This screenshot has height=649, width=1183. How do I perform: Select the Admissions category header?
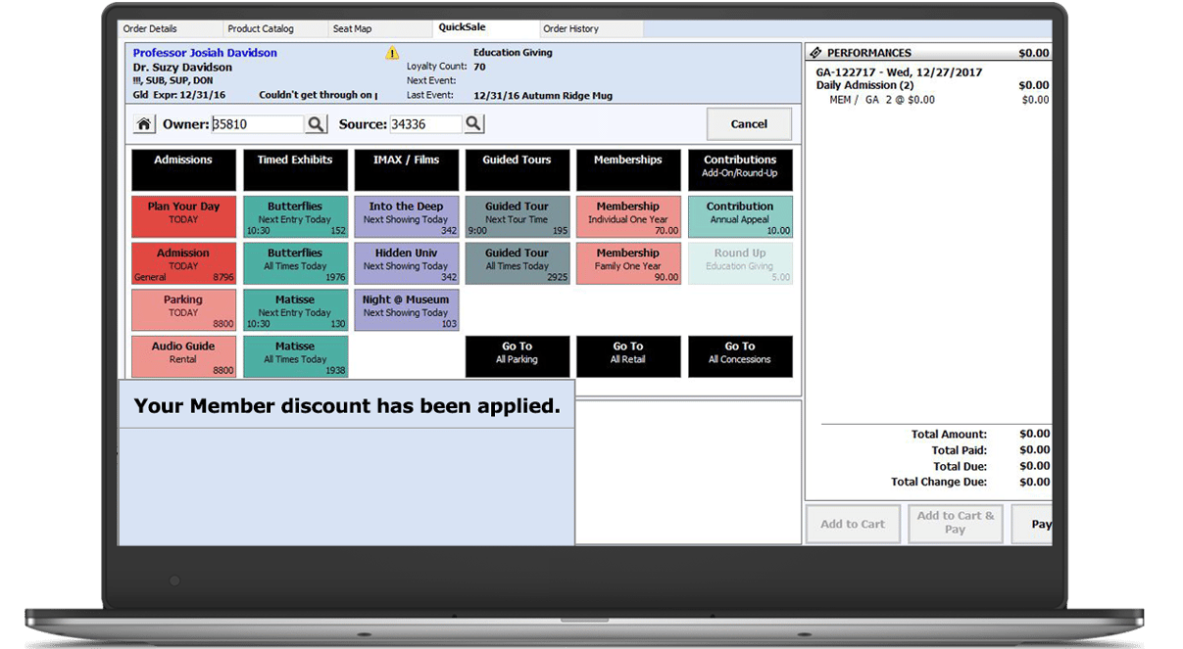tap(183, 168)
